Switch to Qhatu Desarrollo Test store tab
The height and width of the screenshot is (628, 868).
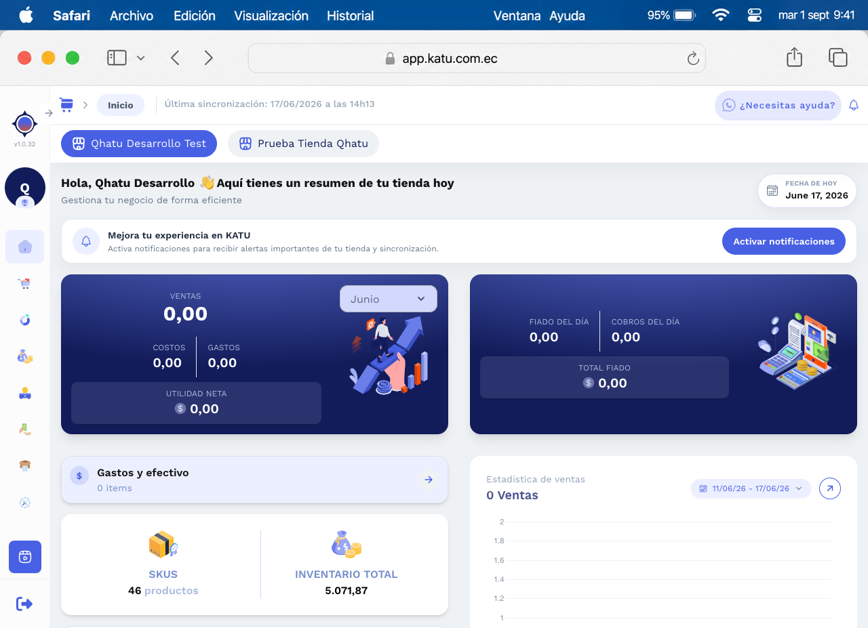coord(139,144)
